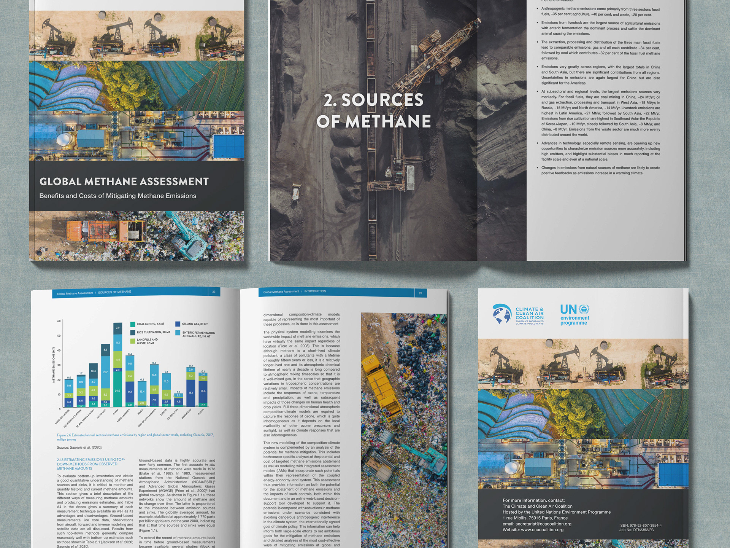Click the Enteric Fermentation and Manure legend square
The height and width of the screenshot is (548, 730).
178,333
